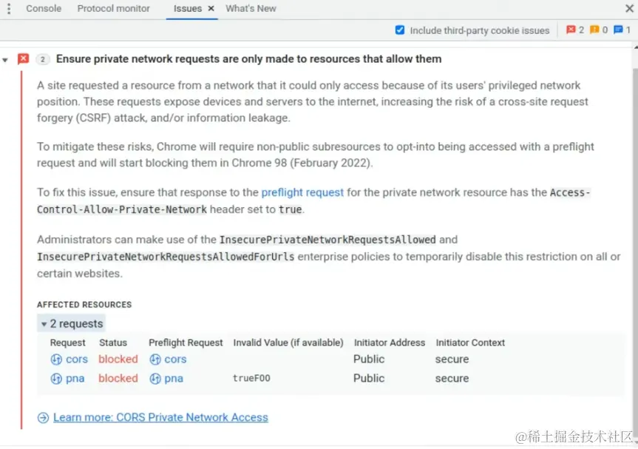The height and width of the screenshot is (449, 638).
Task: Click the blue improvements counter icon
Action: click(618, 30)
